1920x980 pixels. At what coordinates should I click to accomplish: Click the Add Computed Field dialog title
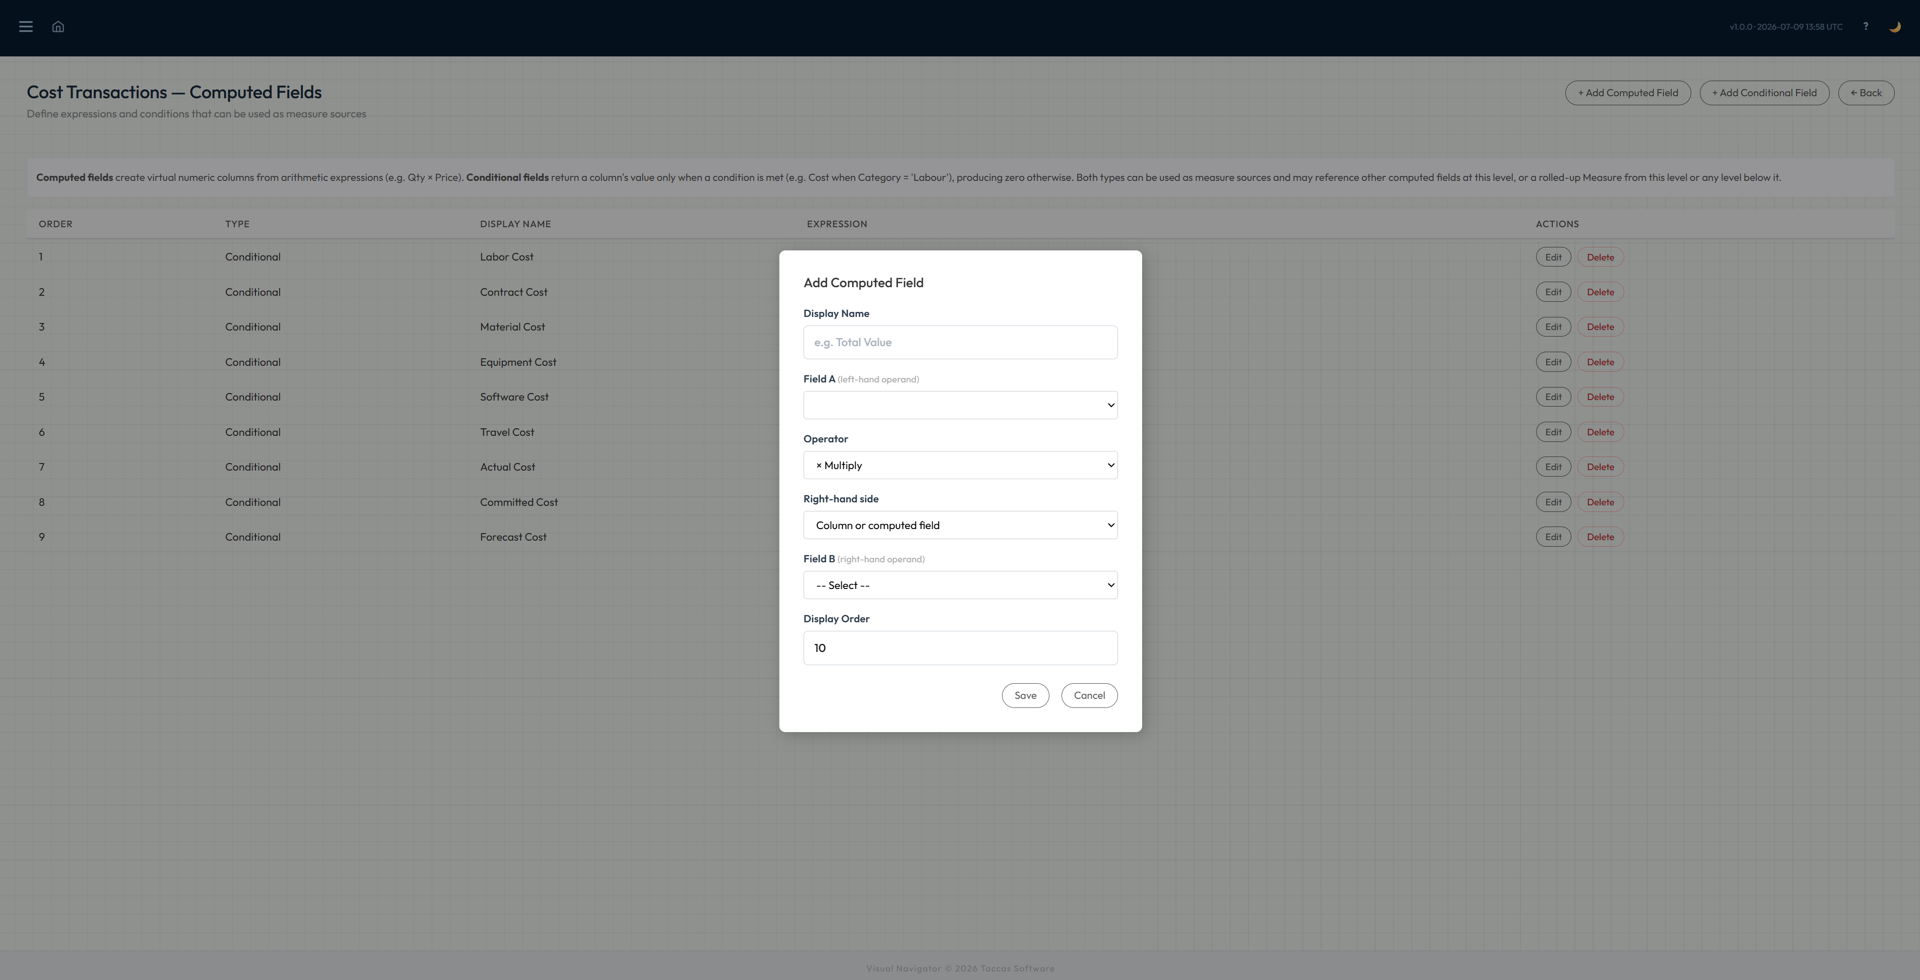(863, 283)
